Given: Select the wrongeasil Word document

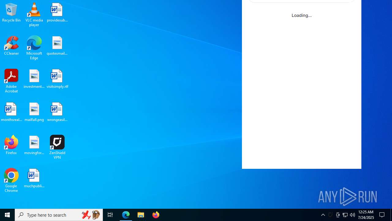Looking at the screenshot, I should click(57, 112).
